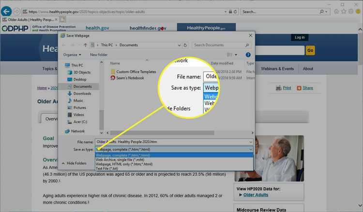Click the browser page vertical scrollbar
This screenshot has width=363, height=212.
point(360,48)
